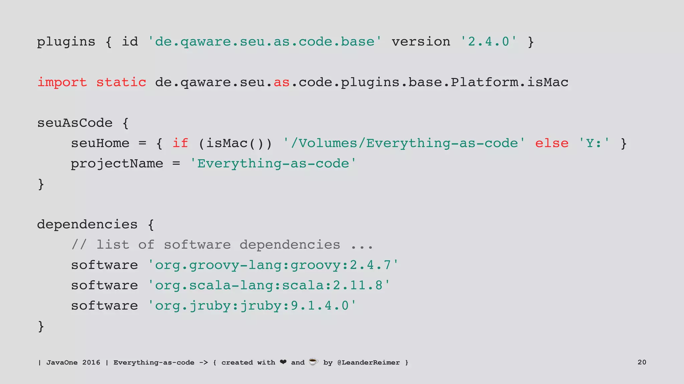Click 'org.groovy-lang:groovy:2.4.7' dependency string
This screenshot has width=684, height=384.
pos(273,265)
